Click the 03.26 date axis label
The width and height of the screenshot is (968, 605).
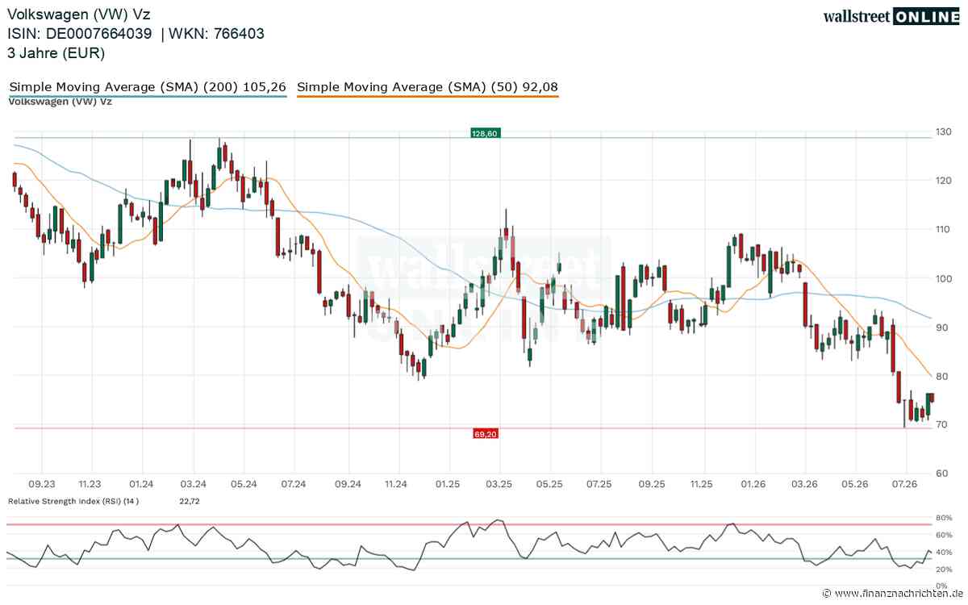pos(804,484)
